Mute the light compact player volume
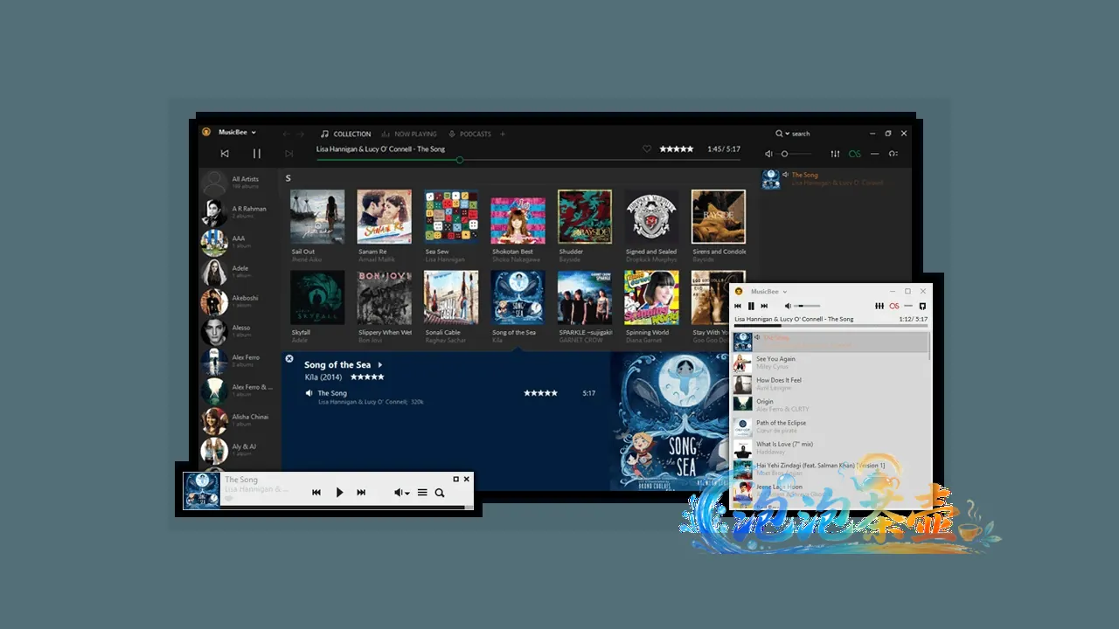This screenshot has height=629, width=1119. pyautogui.click(x=788, y=306)
